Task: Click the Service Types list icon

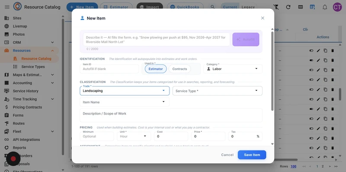Action: point(15,67)
